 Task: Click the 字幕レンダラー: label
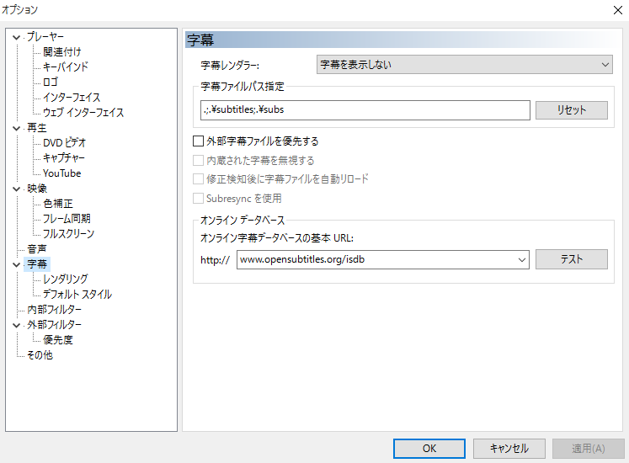point(230,66)
